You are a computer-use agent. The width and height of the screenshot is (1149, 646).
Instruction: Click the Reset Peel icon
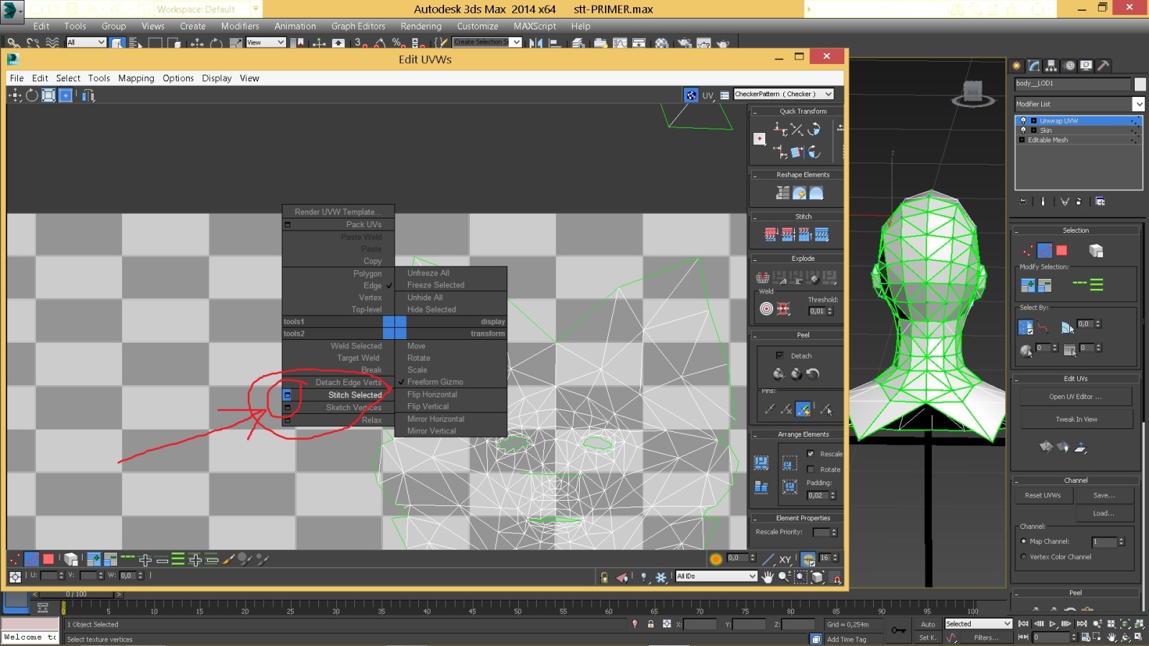pyautogui.click(x=813, y=373)
